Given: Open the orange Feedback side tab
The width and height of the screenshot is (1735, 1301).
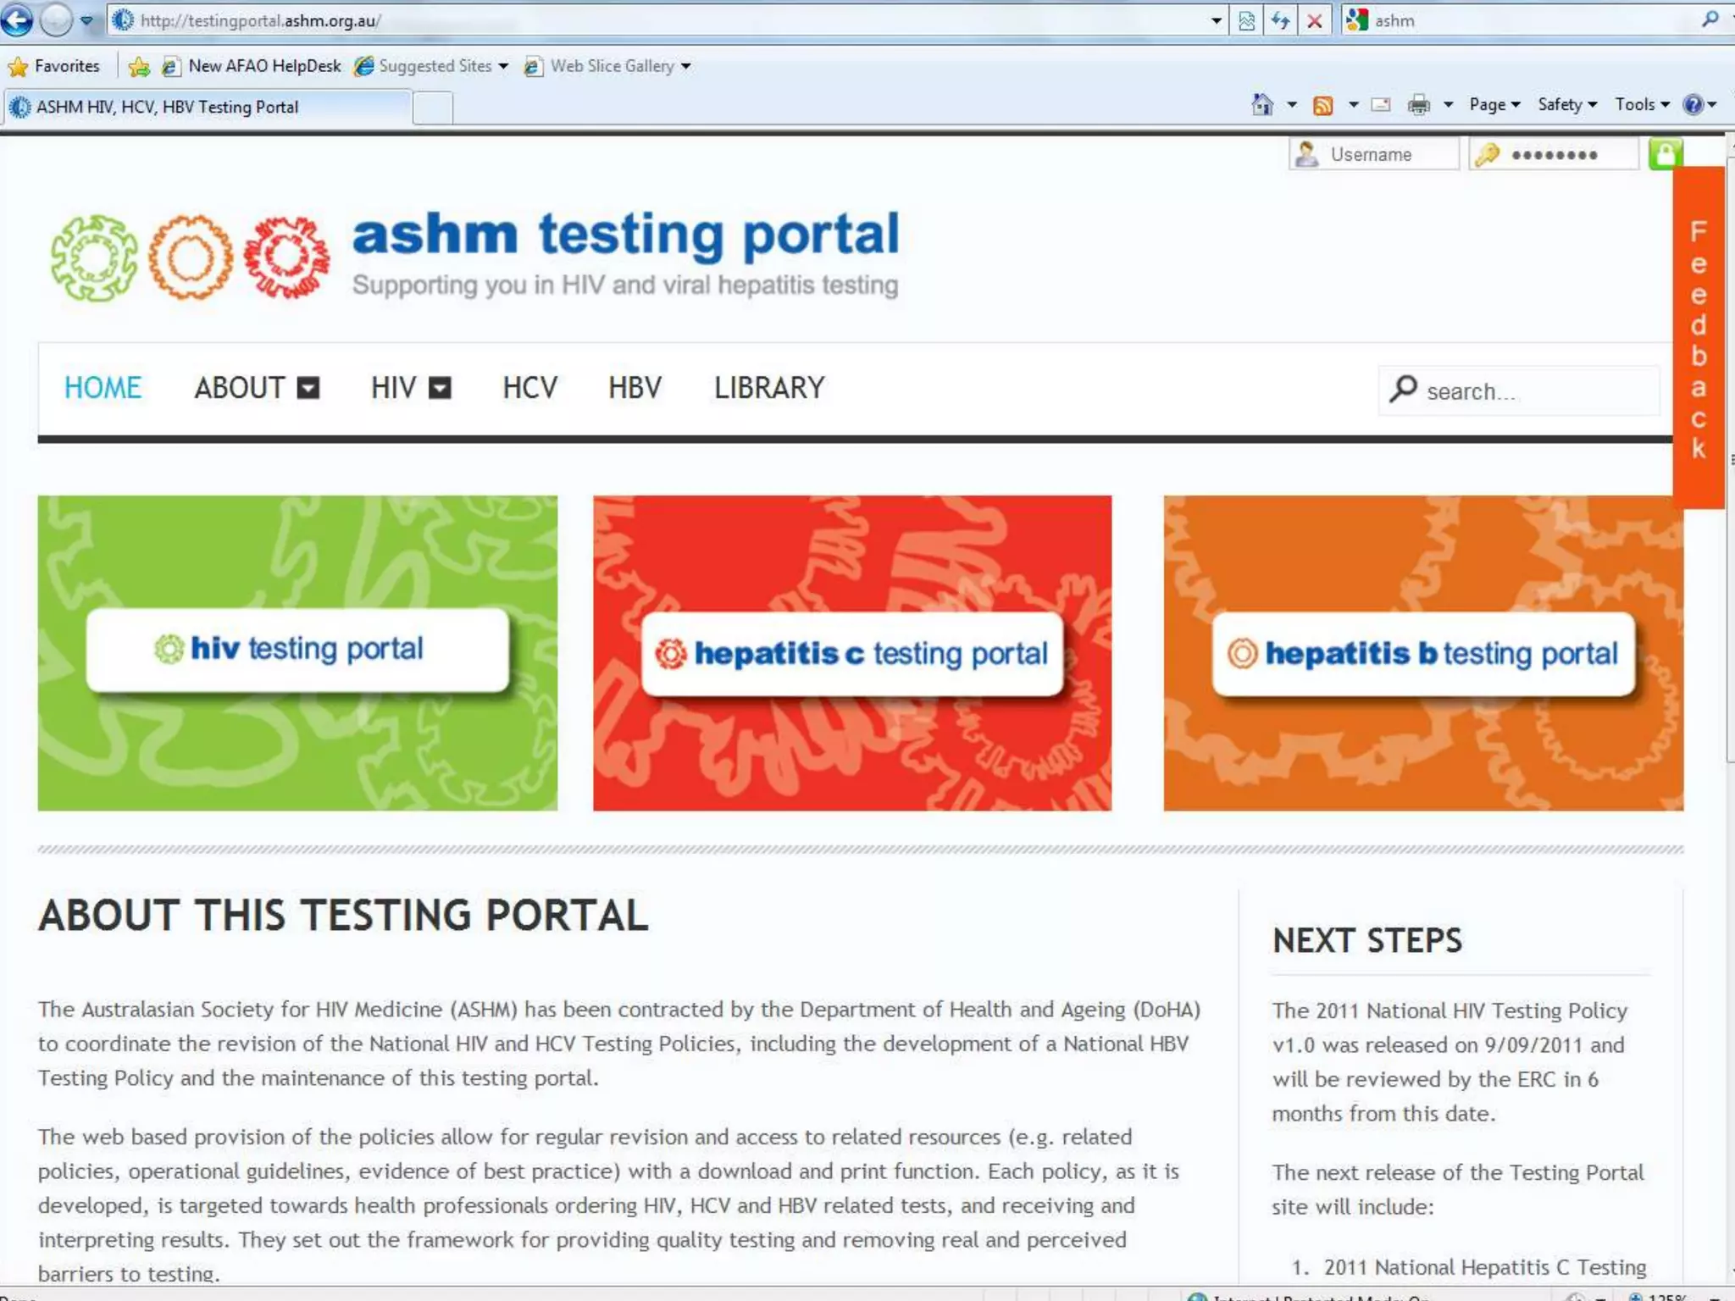Looking at the screenshot, I should point(1698,339).
